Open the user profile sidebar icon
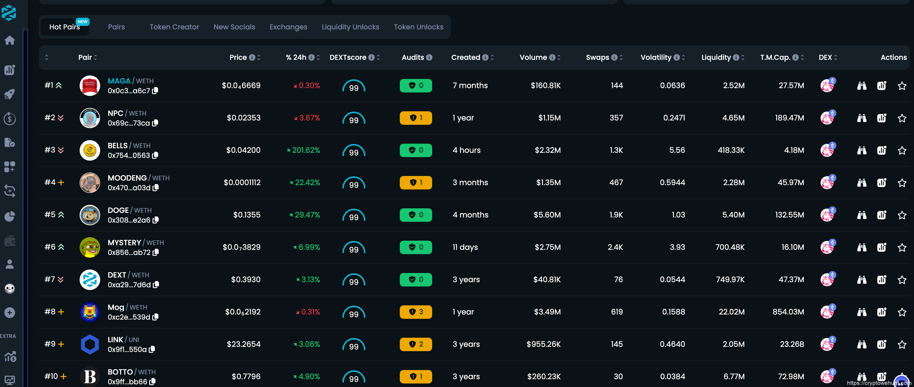 tap(9, 264)
